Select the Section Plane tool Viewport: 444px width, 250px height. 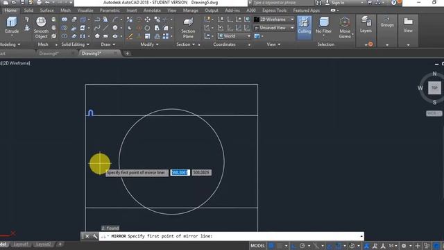[188, 28]
